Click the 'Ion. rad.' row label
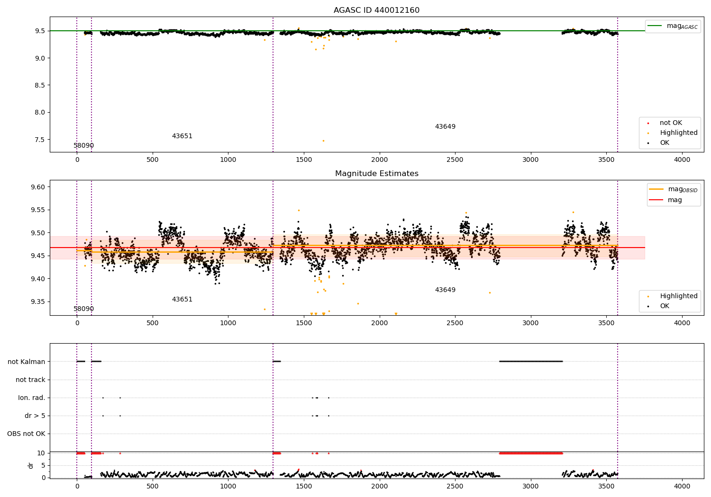Screen dimensions: 711x497 coord(32,398)
